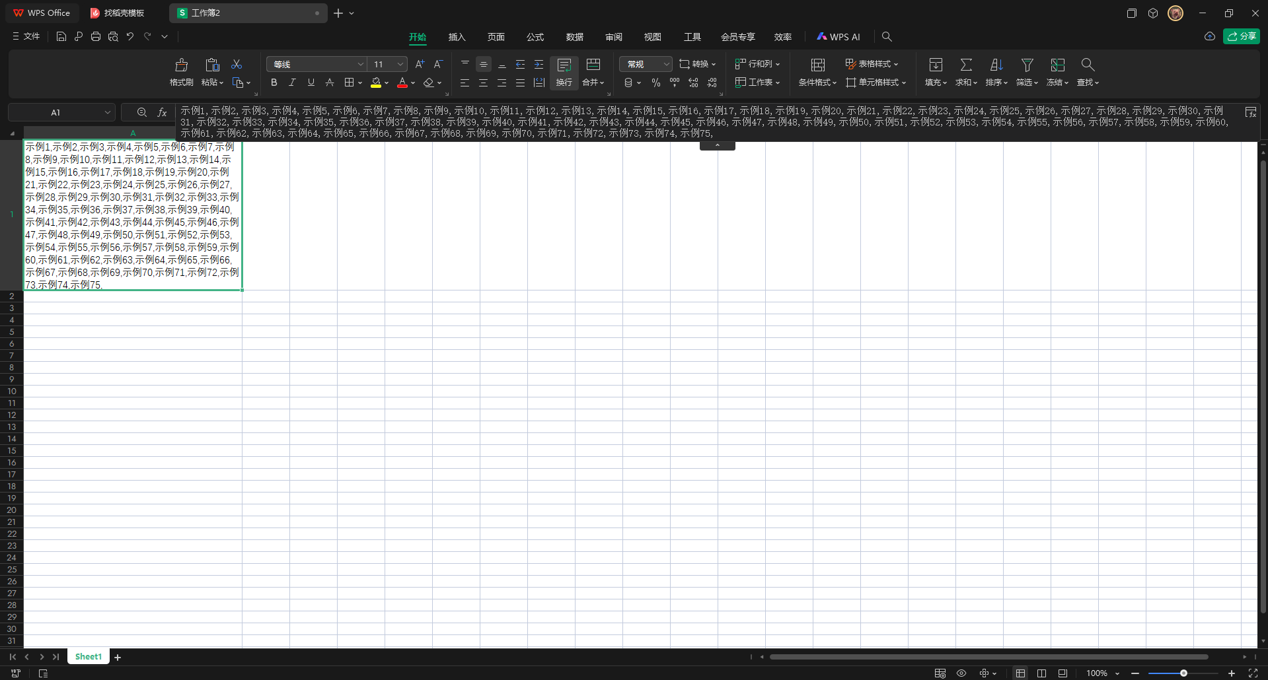Open the View (视图) tab
Viewport: 1268px width, 680px height.
coord(653,37)
